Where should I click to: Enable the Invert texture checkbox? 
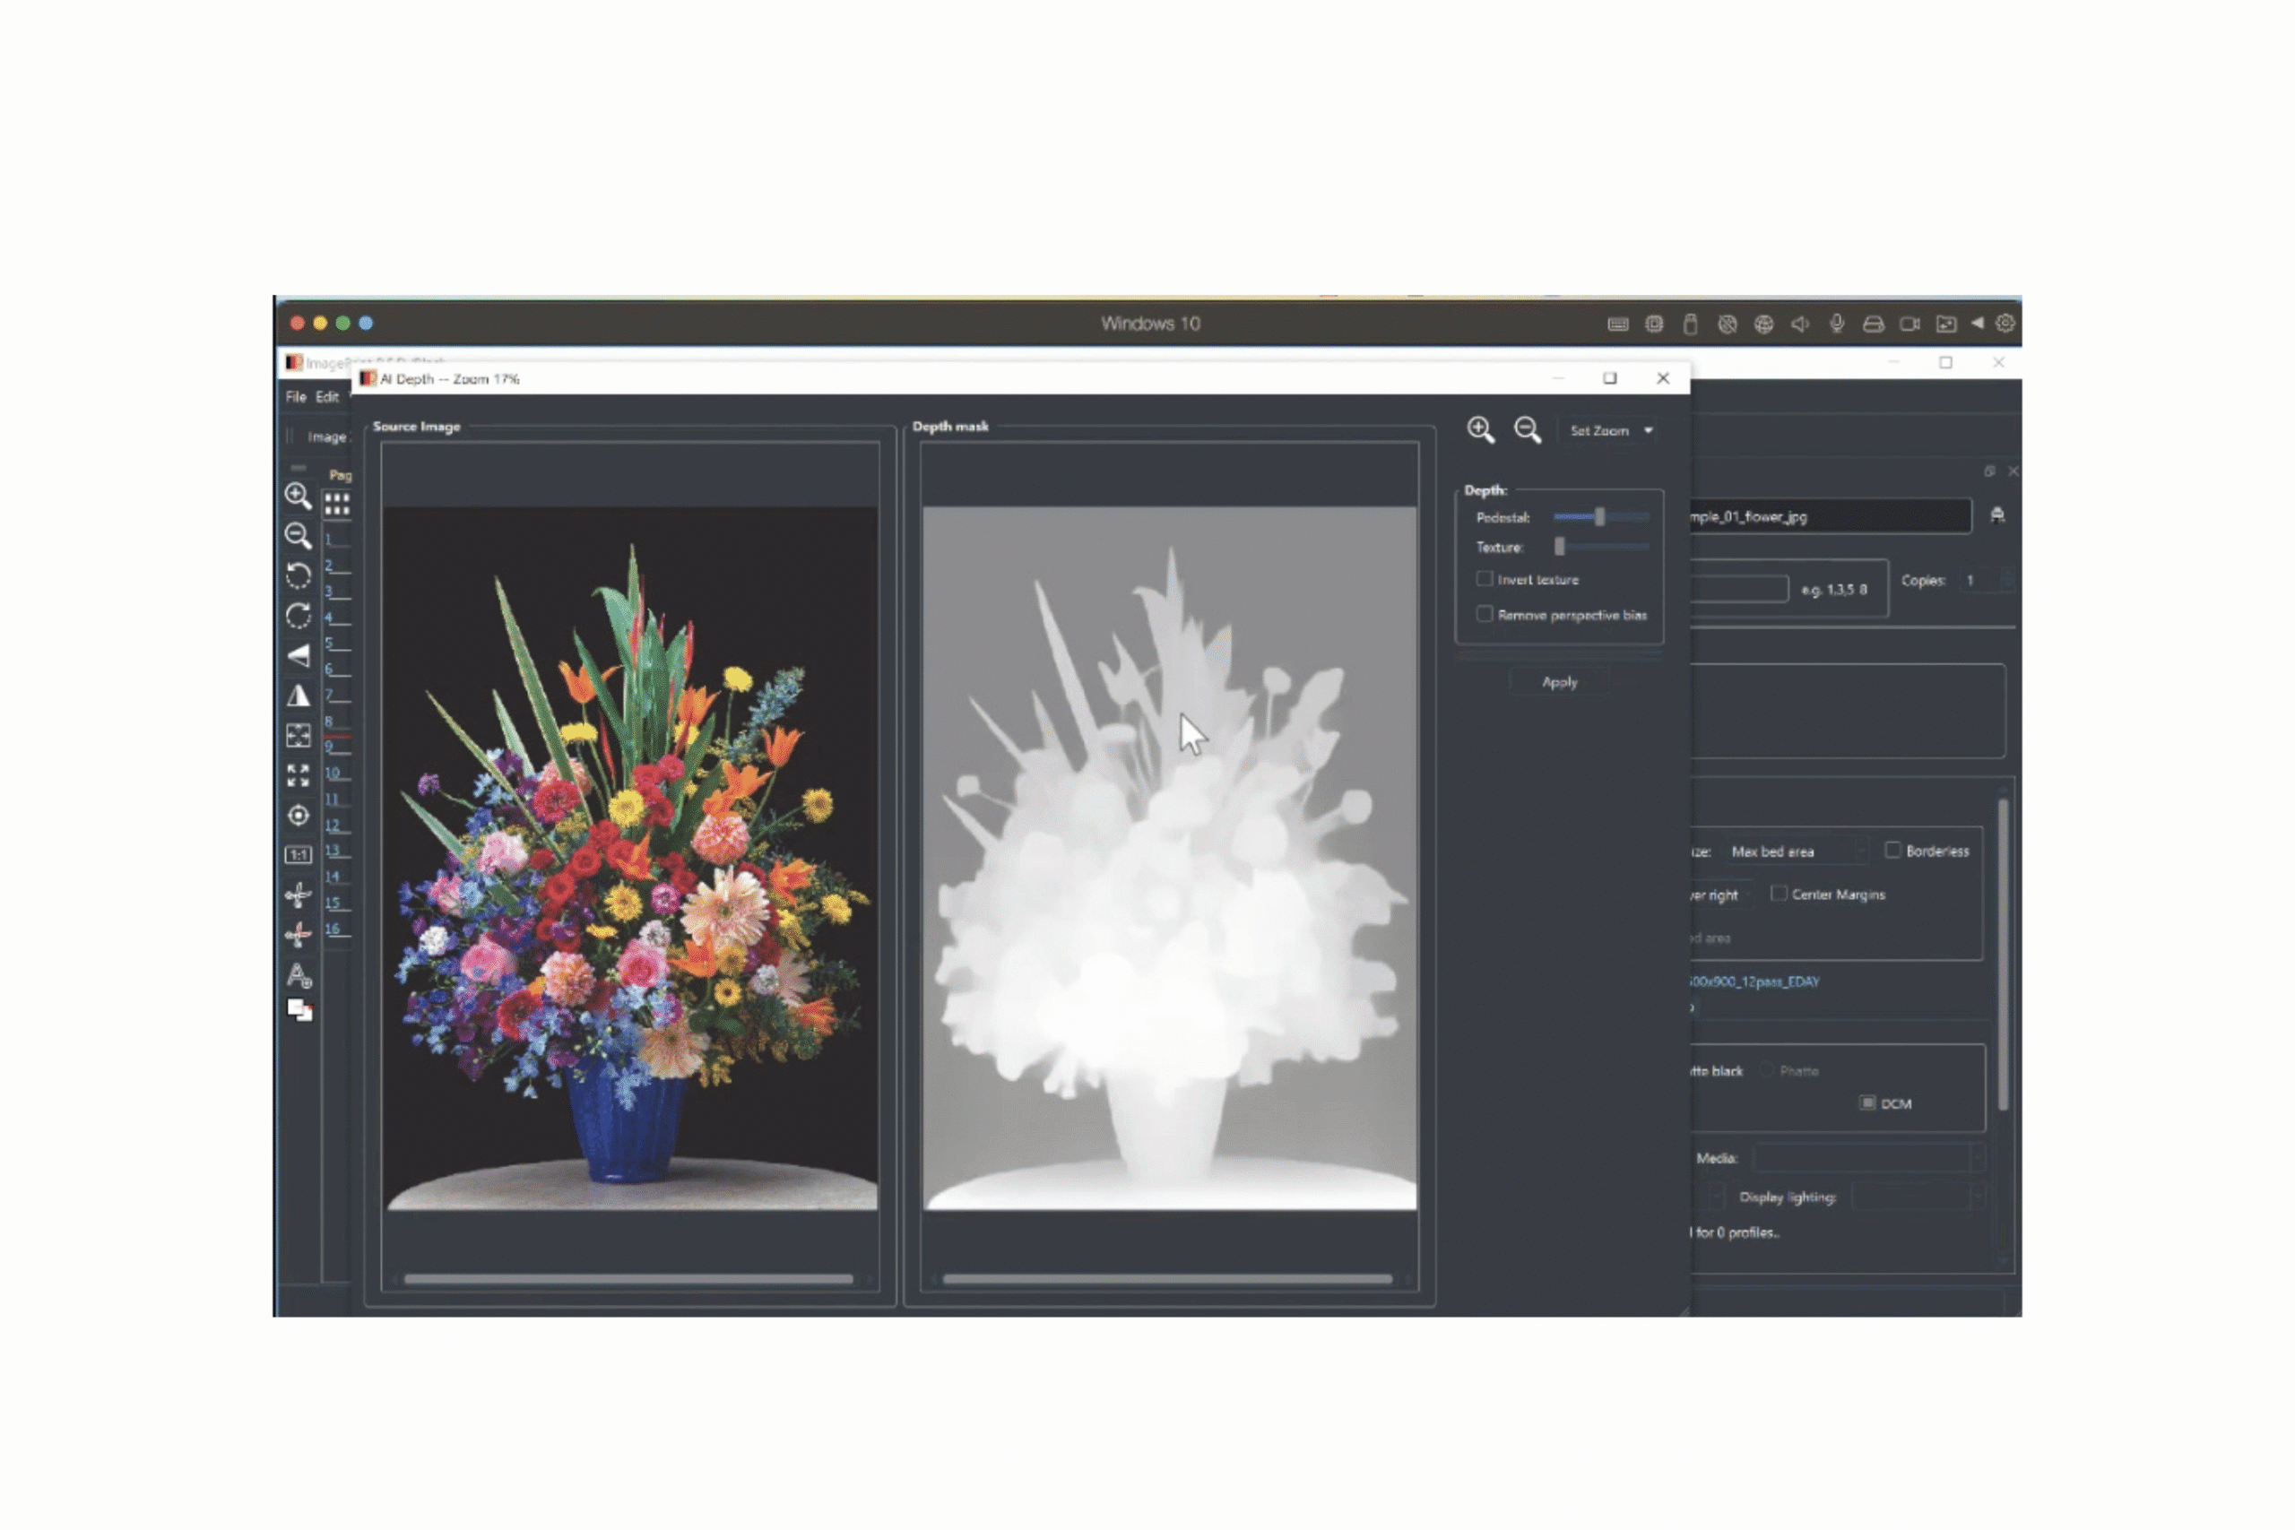pyautogui.click(x=1485, y=579)
